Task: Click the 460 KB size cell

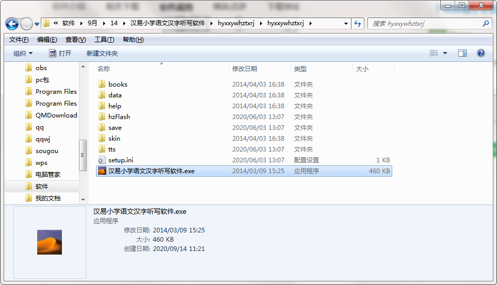Action: coord(379,171)
